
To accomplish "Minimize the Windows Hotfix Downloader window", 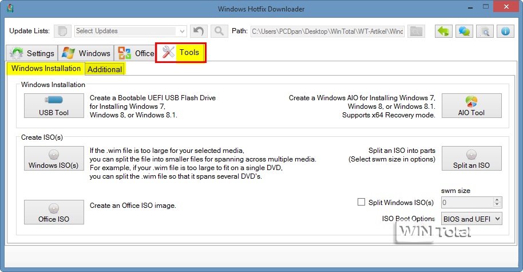I will pos(470,7).
